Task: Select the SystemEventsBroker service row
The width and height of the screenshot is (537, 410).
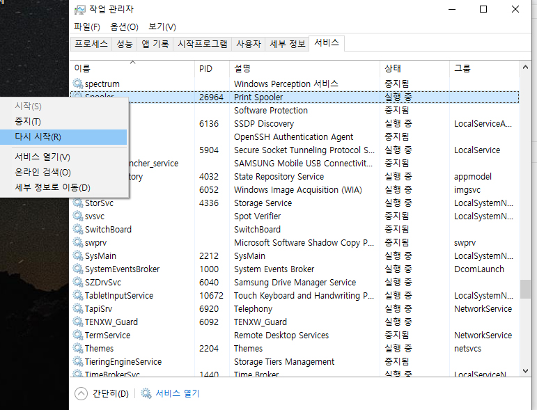Action: coord(295,269)
